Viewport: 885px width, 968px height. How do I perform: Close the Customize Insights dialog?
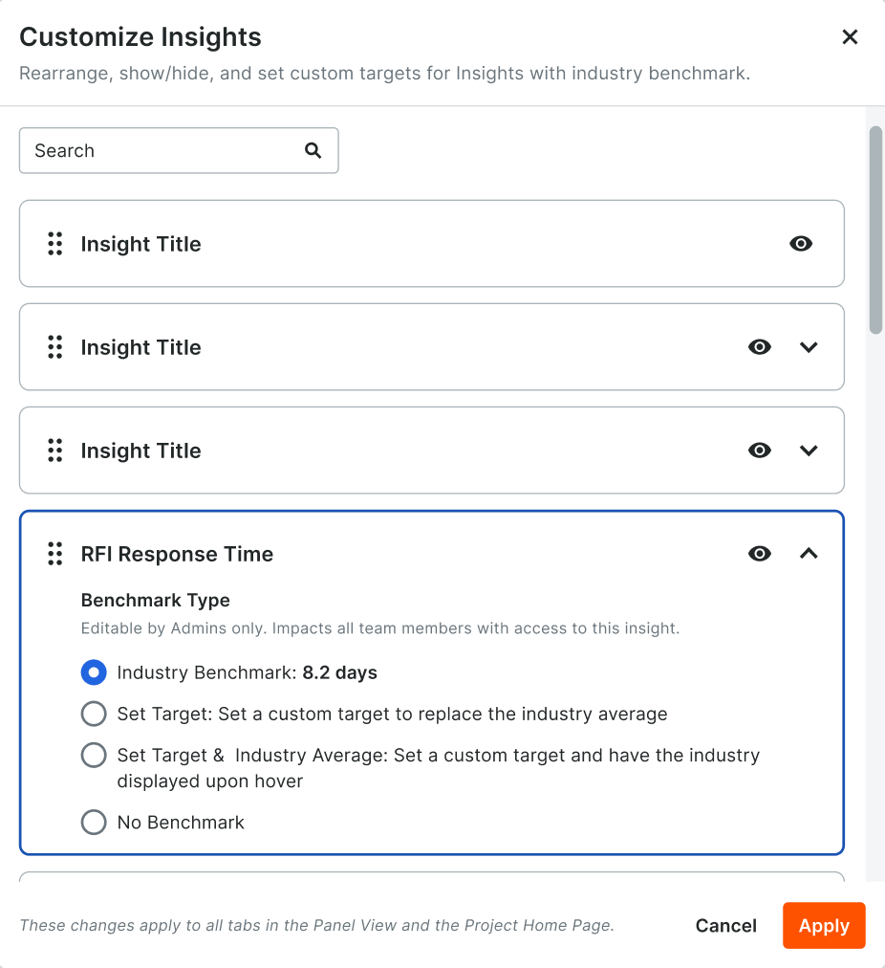pyautogui.click(x=850, y=36)
